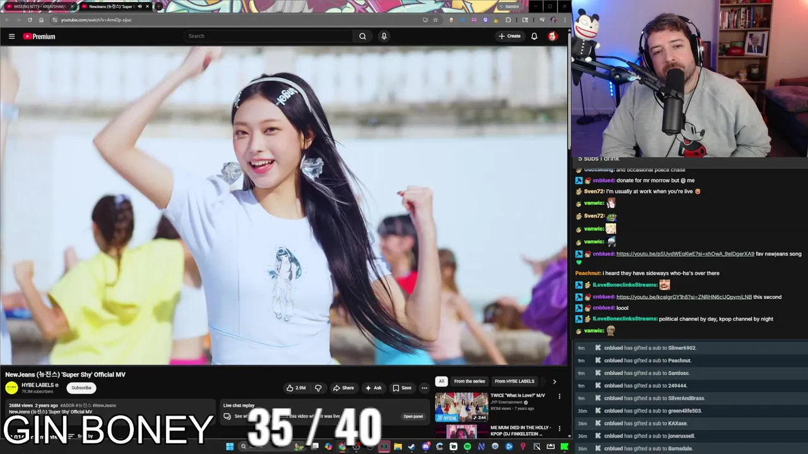Subscribe to HYBE LABELS
Screen dimensions: 808x454
(x=81, y=388)
